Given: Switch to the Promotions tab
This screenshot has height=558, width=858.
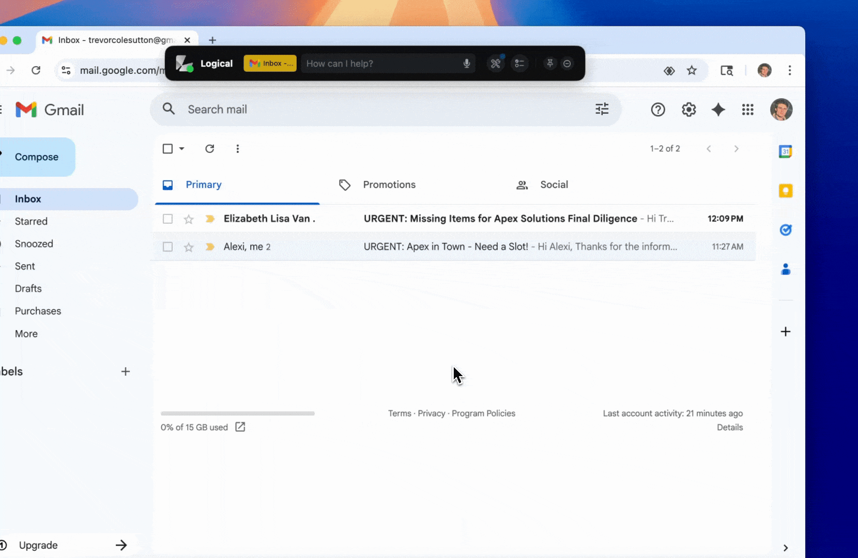Looking at the screenshot, I should coord(389,185).
